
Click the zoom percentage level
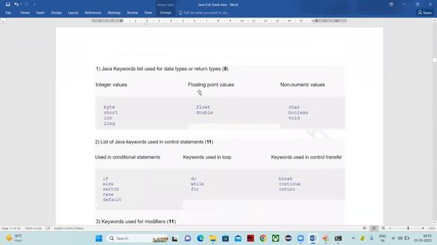[x=432, y=229]
